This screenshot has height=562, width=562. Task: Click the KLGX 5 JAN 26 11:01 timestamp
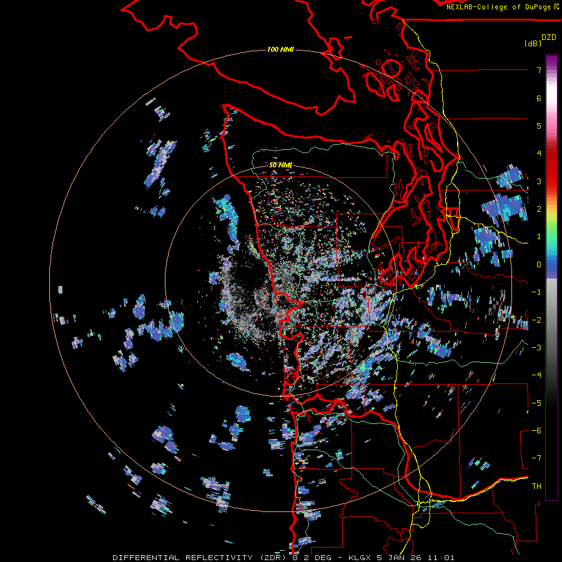click(x=401, y=558)
